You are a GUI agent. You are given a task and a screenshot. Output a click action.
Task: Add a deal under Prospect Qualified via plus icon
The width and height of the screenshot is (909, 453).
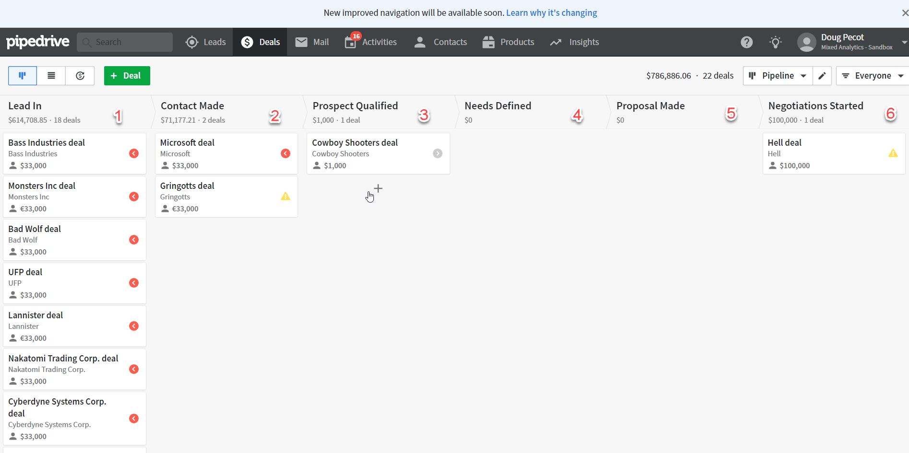point(378,188)
